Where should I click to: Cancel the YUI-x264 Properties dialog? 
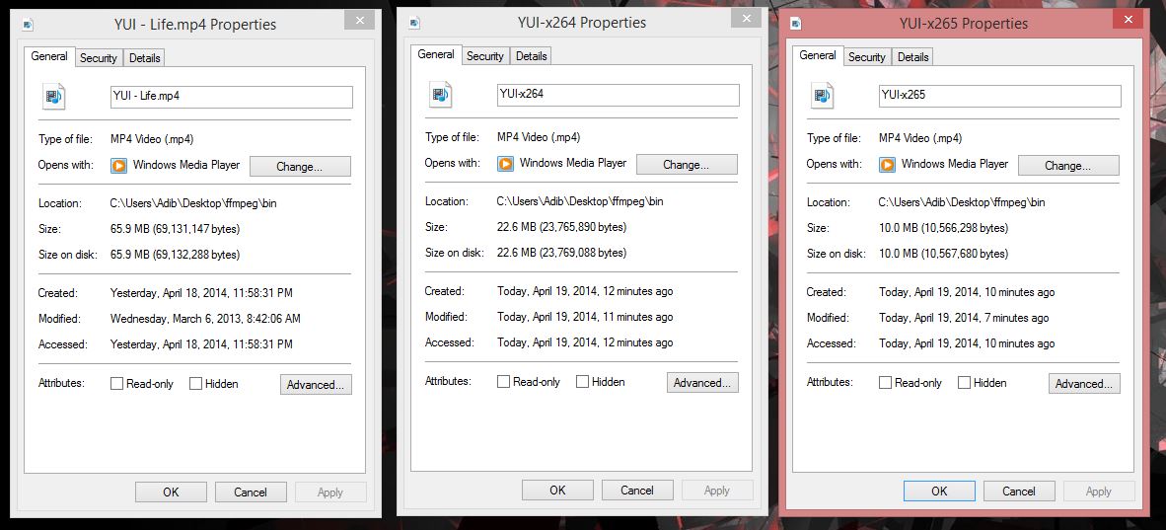coord(637,490)
